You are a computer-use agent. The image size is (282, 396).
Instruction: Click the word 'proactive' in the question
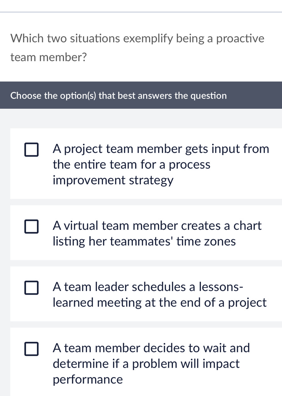(240, 39)
